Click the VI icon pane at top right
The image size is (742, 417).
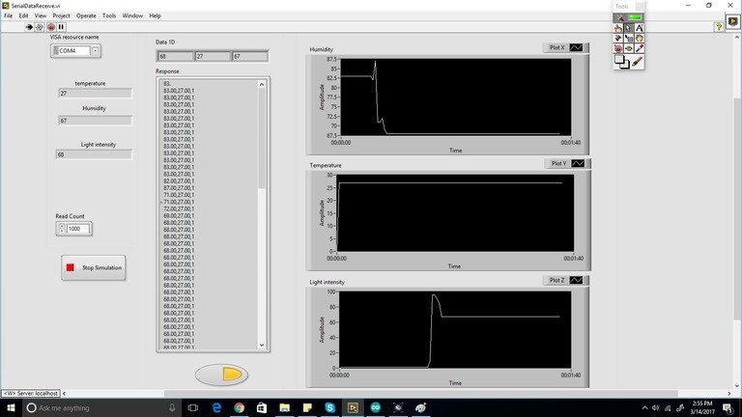[x=733, y=21]
